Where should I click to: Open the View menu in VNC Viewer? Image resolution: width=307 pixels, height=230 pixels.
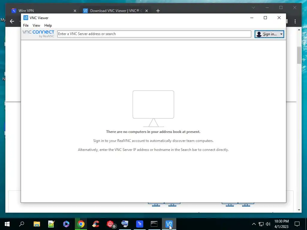tap(36, 25)
